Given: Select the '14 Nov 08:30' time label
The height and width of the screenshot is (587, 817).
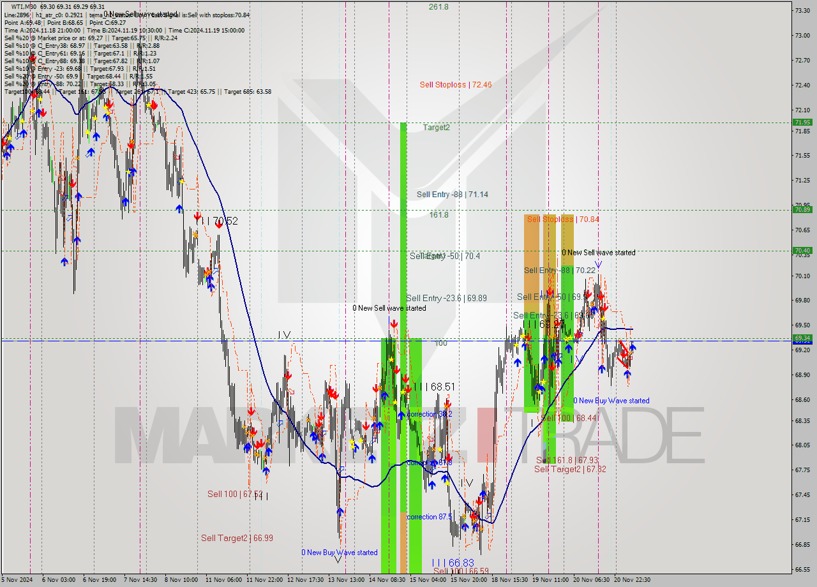Looking at the screenshot, I should click(x=387, y=580).
